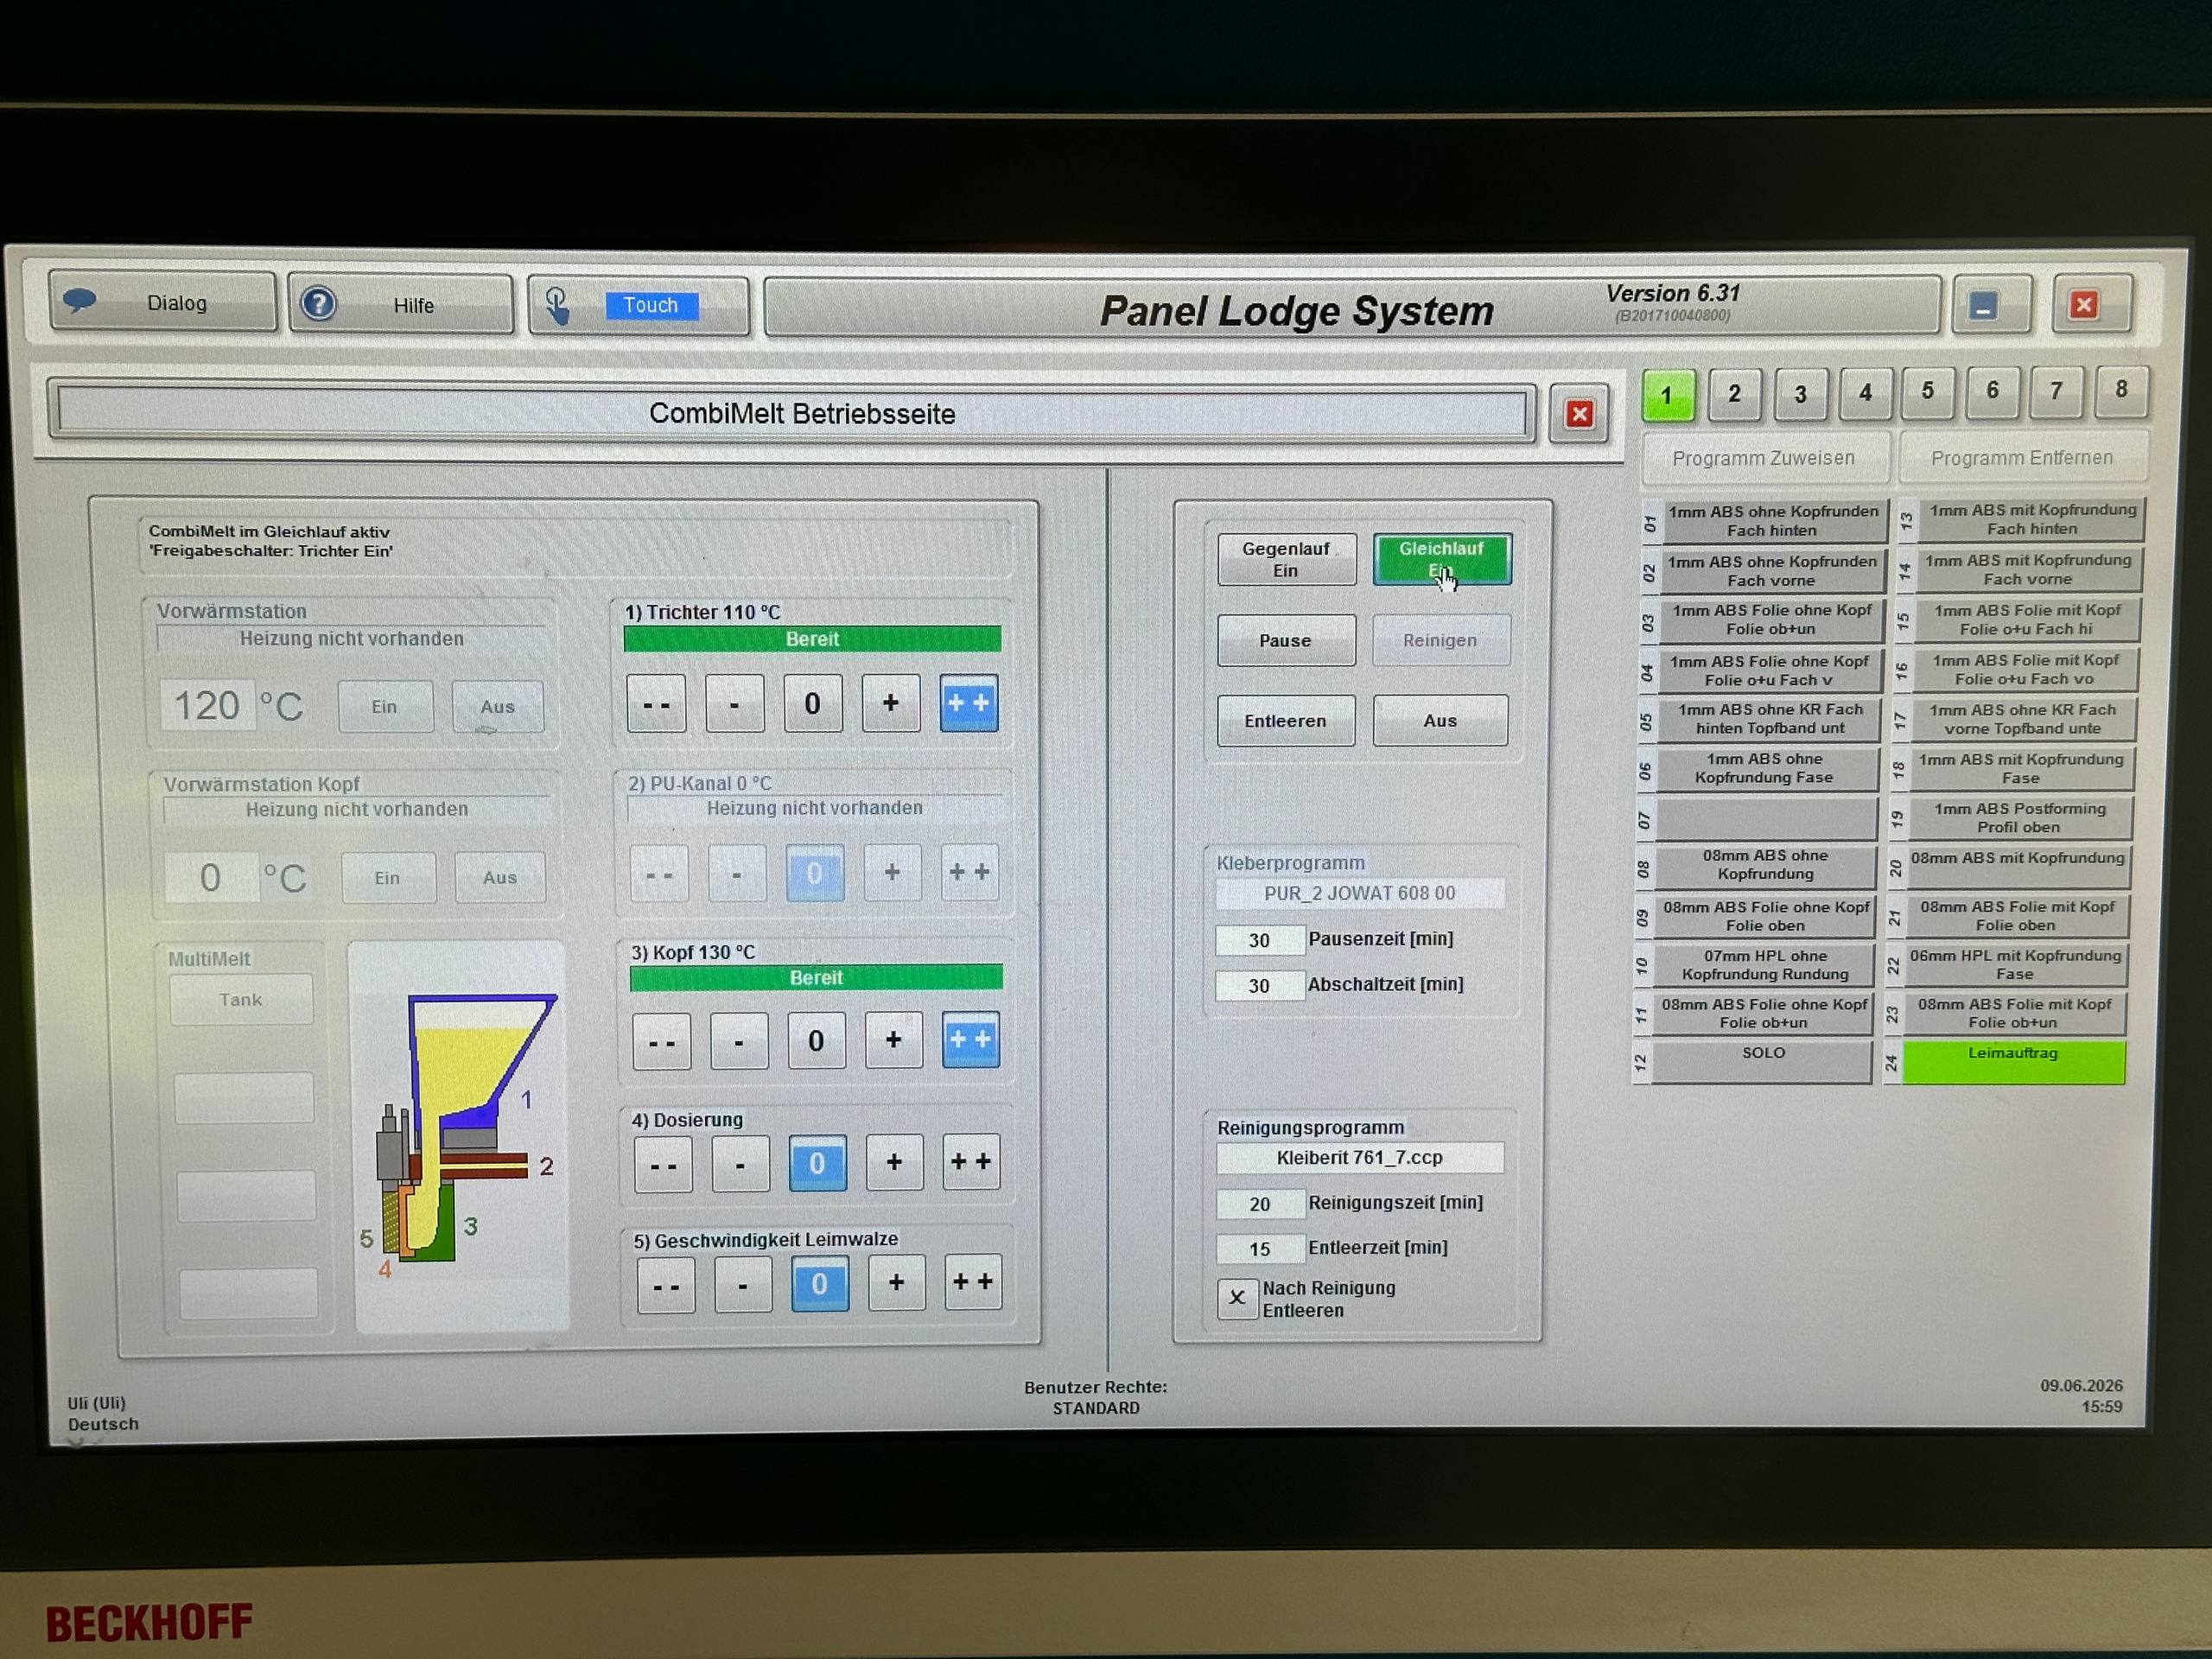2212x1659 pixels.
Task: Select program 10 07mm HPL ohne Kopfrundung
Action: point(1765,965)
